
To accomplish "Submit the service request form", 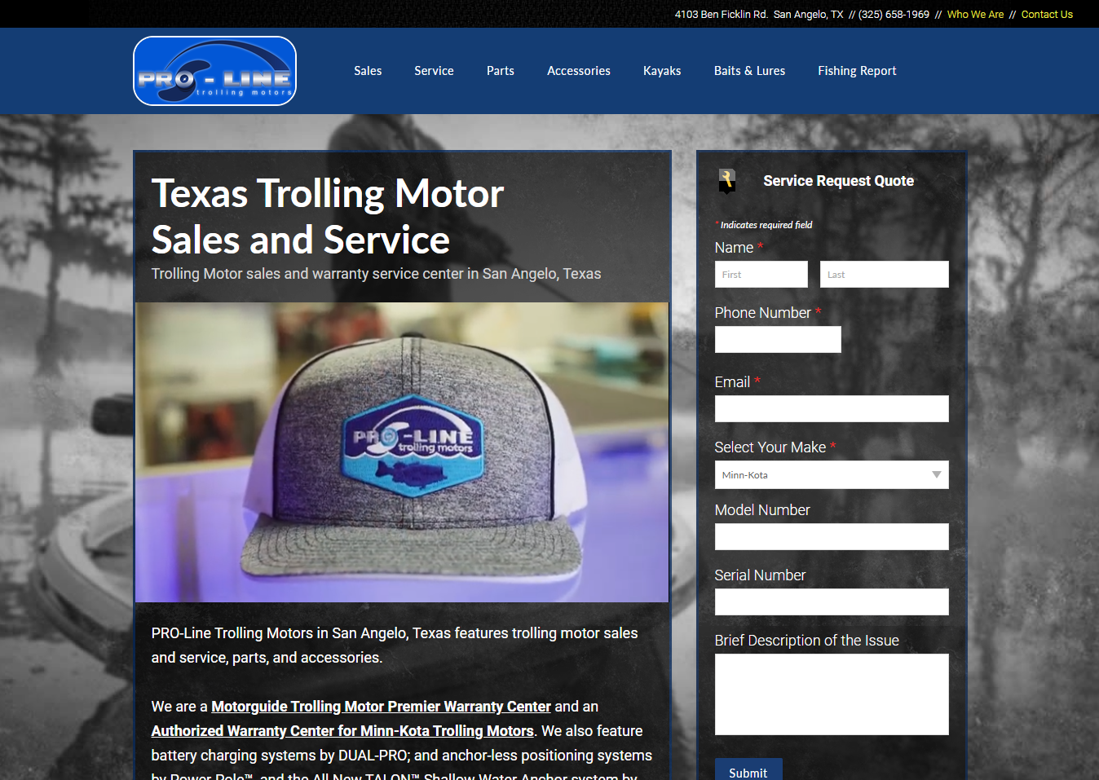I will tap(748, 771).
